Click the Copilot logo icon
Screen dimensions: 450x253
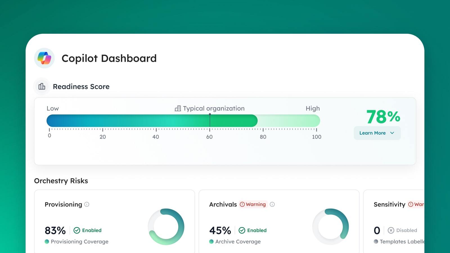(44, 58)
